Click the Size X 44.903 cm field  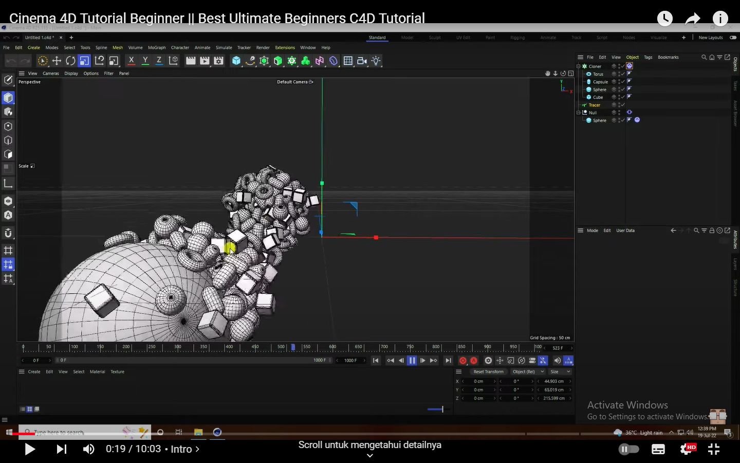(554, 381)
